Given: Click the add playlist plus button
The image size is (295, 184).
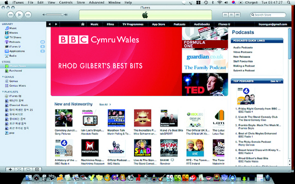Looking at the screenshot, I should (x=10, y=169).
